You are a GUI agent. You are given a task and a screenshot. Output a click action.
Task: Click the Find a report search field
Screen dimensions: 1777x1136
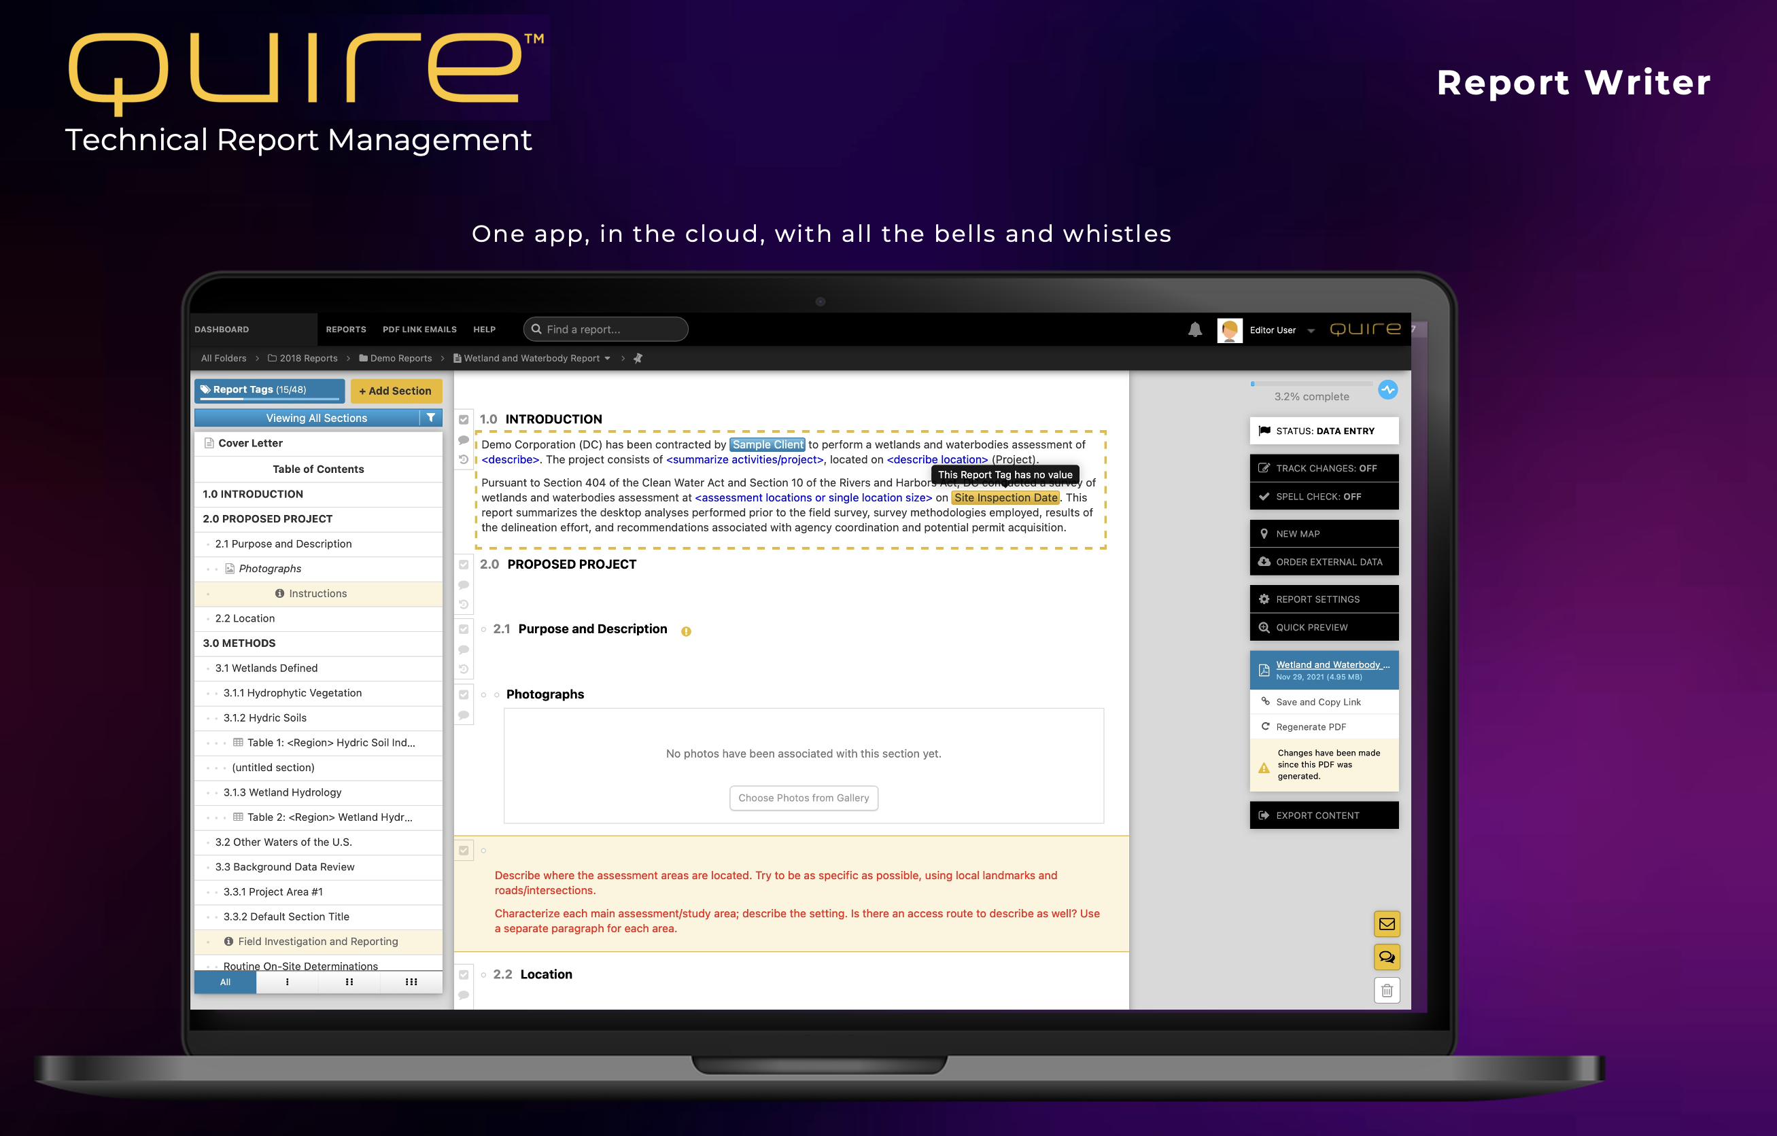[605, 330]
